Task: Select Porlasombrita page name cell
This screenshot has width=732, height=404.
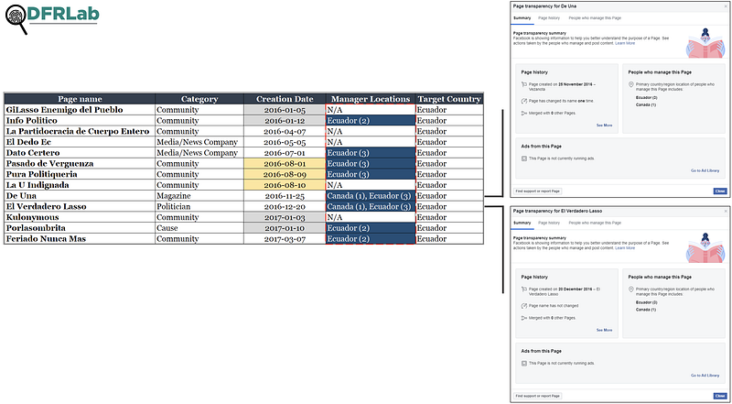Action: pyautogui.click(x=80, y=228)
